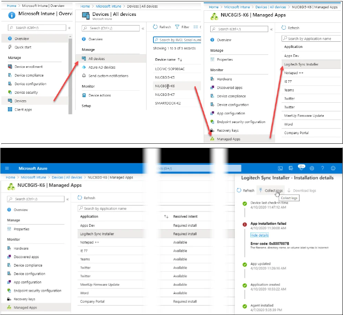Select device NUC8GI5-K6
Screen dimensions: 343x315
(177, 86)
